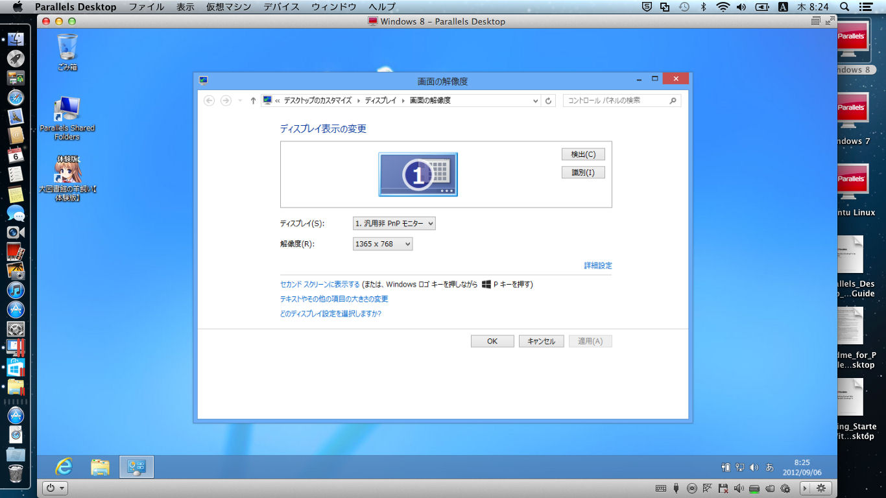Click the forward arrow in the address bar

click(226, 101)
